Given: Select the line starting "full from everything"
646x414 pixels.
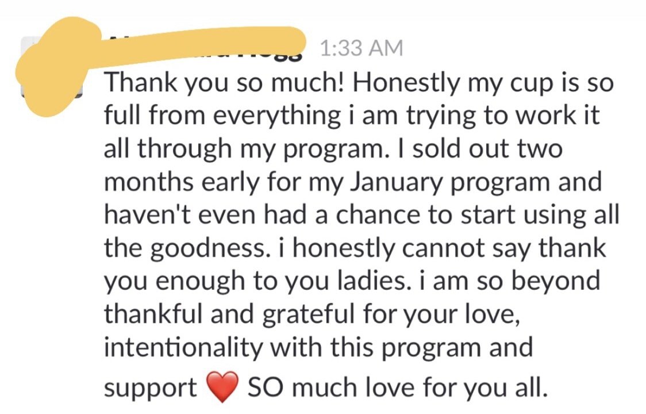Looking at the screenshot, I should click(351, 116).
